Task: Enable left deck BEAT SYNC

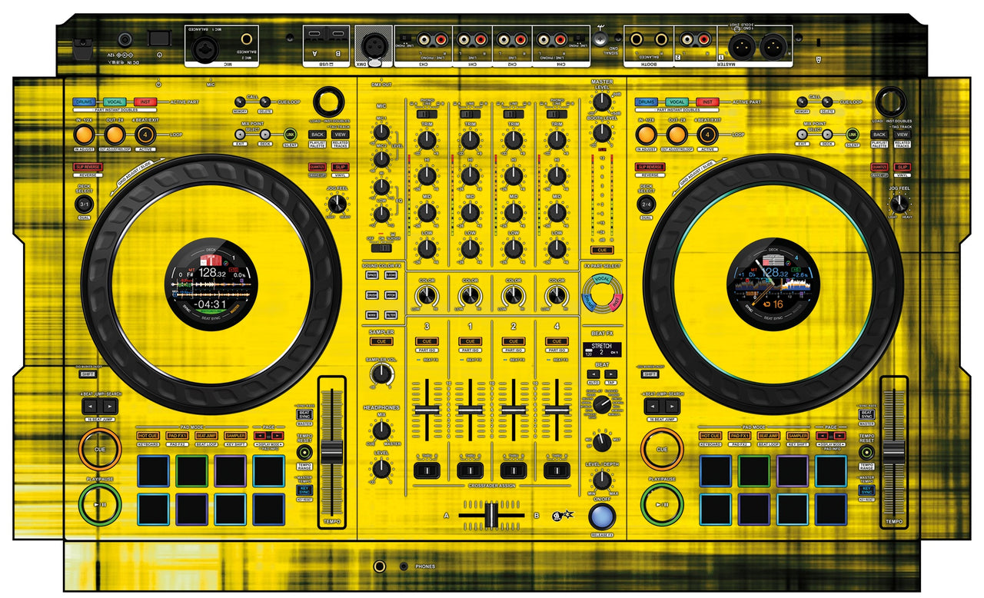Action: (x=304, y=414)
